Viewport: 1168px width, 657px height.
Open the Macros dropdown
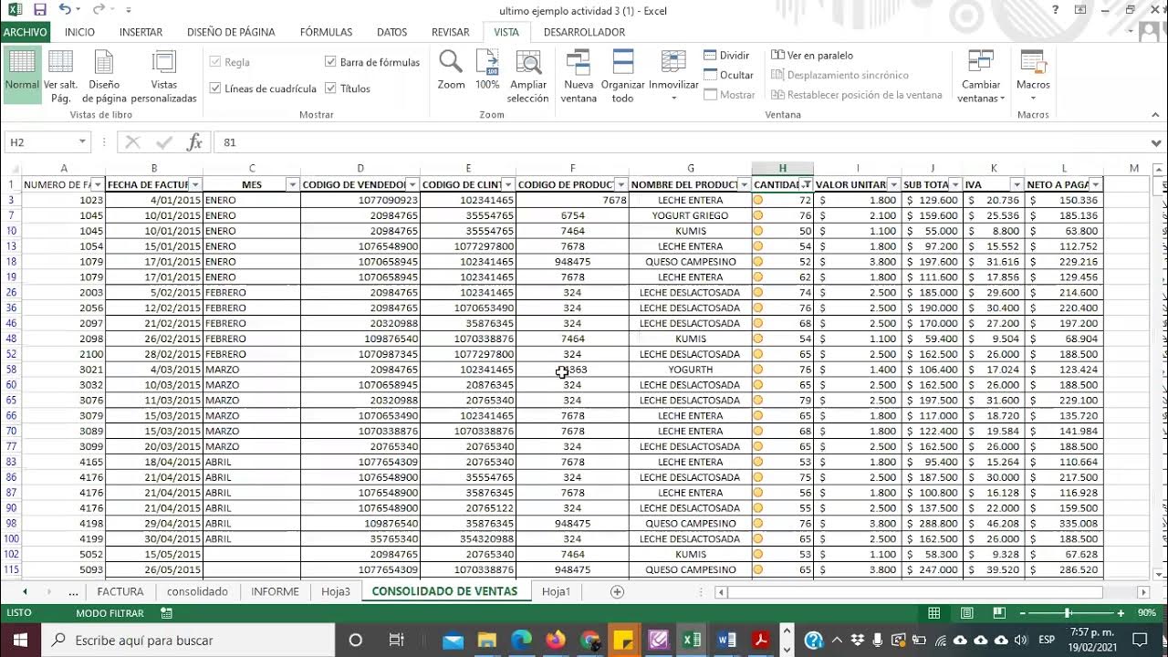[1033, 77]
